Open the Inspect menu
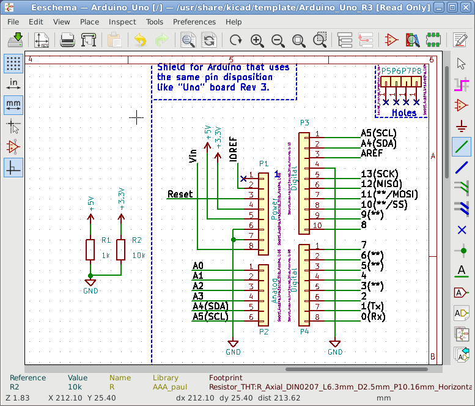The height and width of the screenshot is (406, 475). [122, 22]
